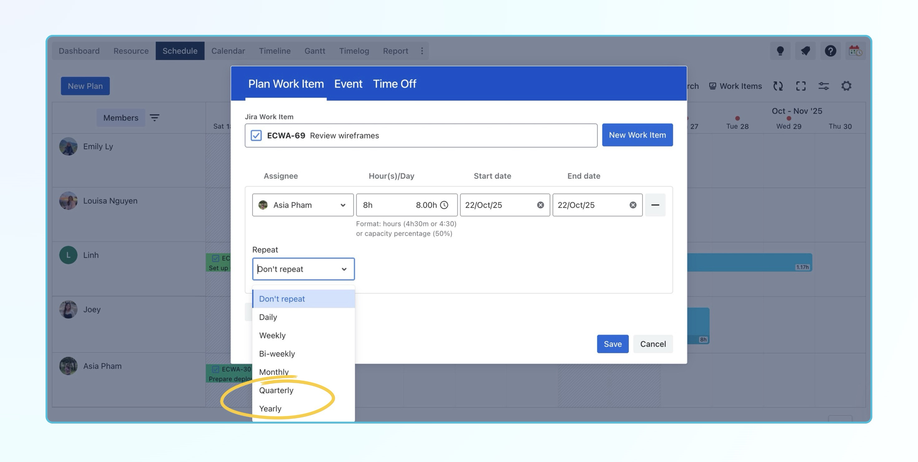Click the Save button

(x=612, y=344)
